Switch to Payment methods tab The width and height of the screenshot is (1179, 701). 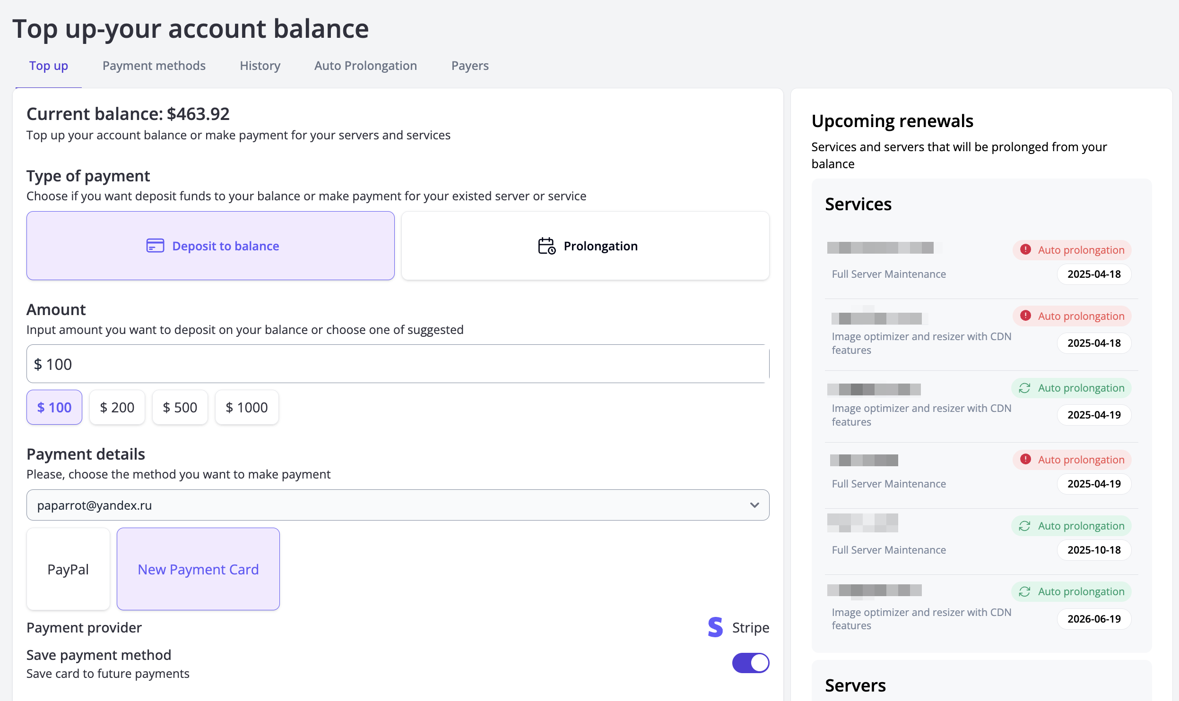(154, 66)
